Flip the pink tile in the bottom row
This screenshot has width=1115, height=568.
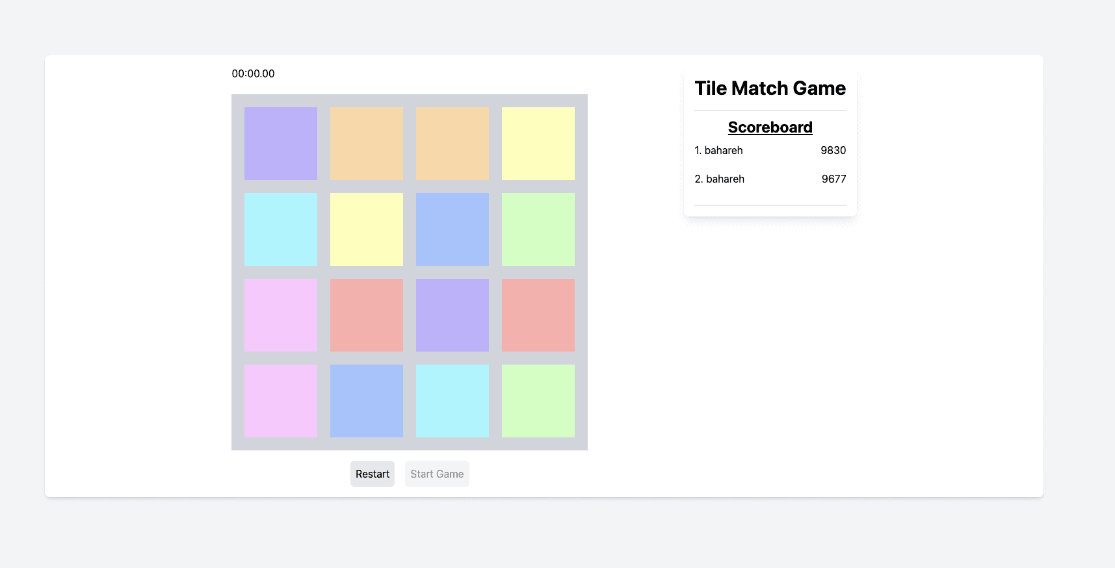pyautogui.click(x=281, y=401)
